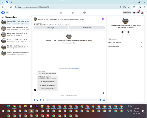This screenshot has width=147, height=118.
Task: Send quick reply "In talks. I'll let you know."
Action: [47, 85]
